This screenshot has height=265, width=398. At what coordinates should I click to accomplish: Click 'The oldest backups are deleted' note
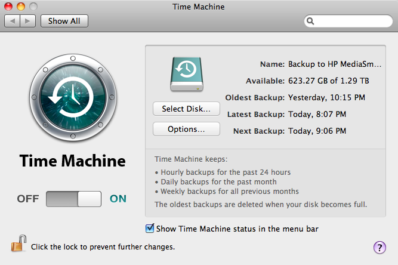[x=261, y=205]
